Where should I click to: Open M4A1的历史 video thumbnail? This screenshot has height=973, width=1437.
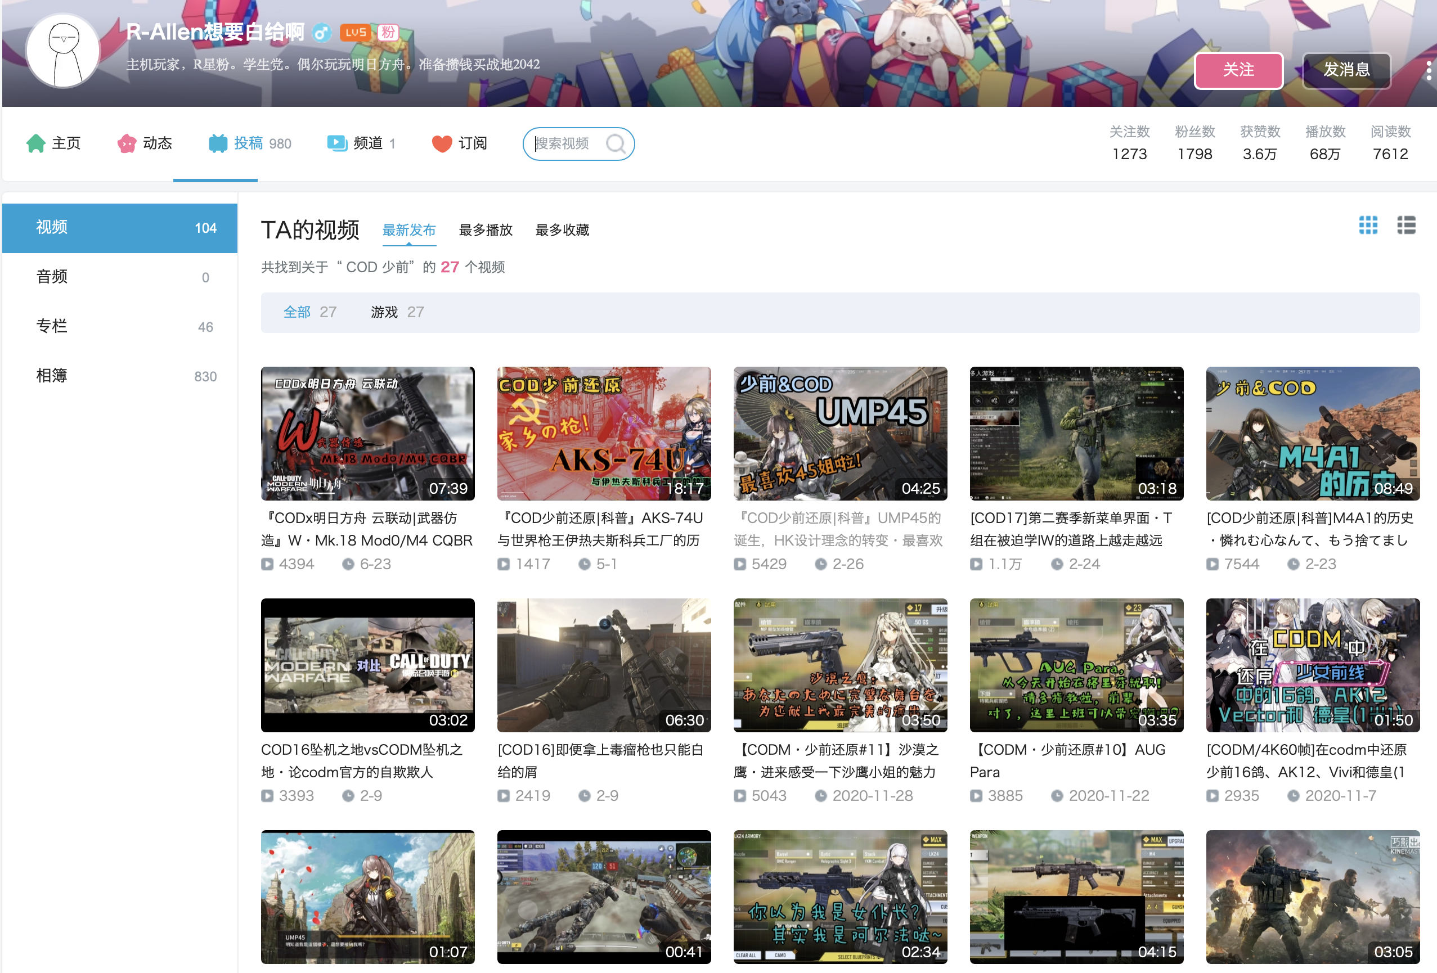[1313, 433]
